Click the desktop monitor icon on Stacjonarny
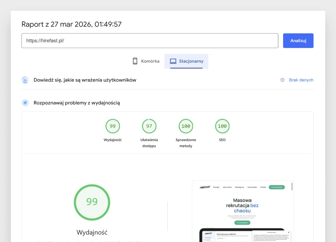The height and width of the screenshot is (242, 336). click(173, 61)
